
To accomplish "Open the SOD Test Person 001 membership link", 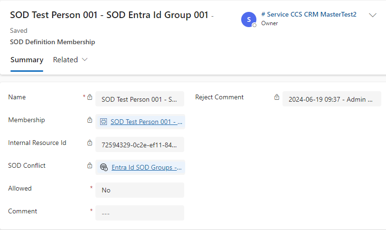I will [146, 122].
